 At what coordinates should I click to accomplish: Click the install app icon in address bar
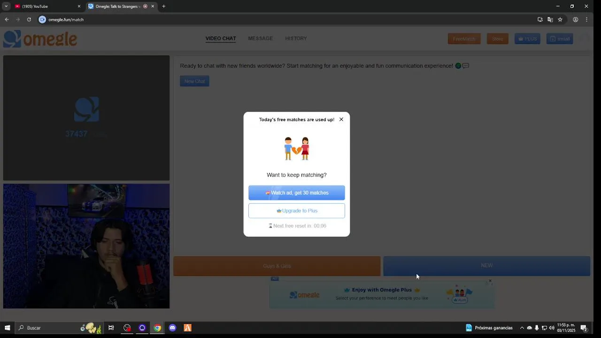(x=540, y=20)
